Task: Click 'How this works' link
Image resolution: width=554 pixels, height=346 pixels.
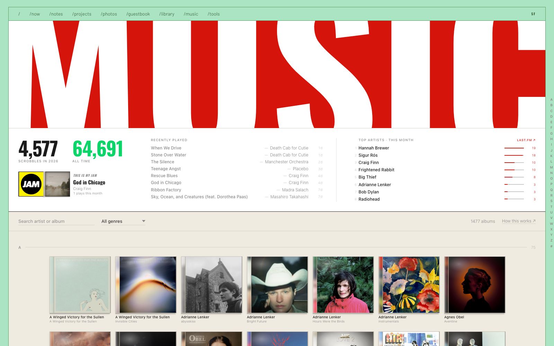Action: (x=519, y=221)
